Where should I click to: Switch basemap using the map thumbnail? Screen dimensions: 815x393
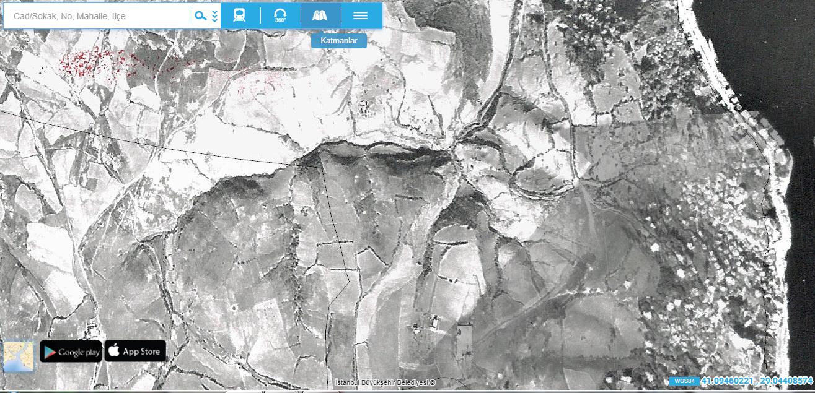click(19, 357)
